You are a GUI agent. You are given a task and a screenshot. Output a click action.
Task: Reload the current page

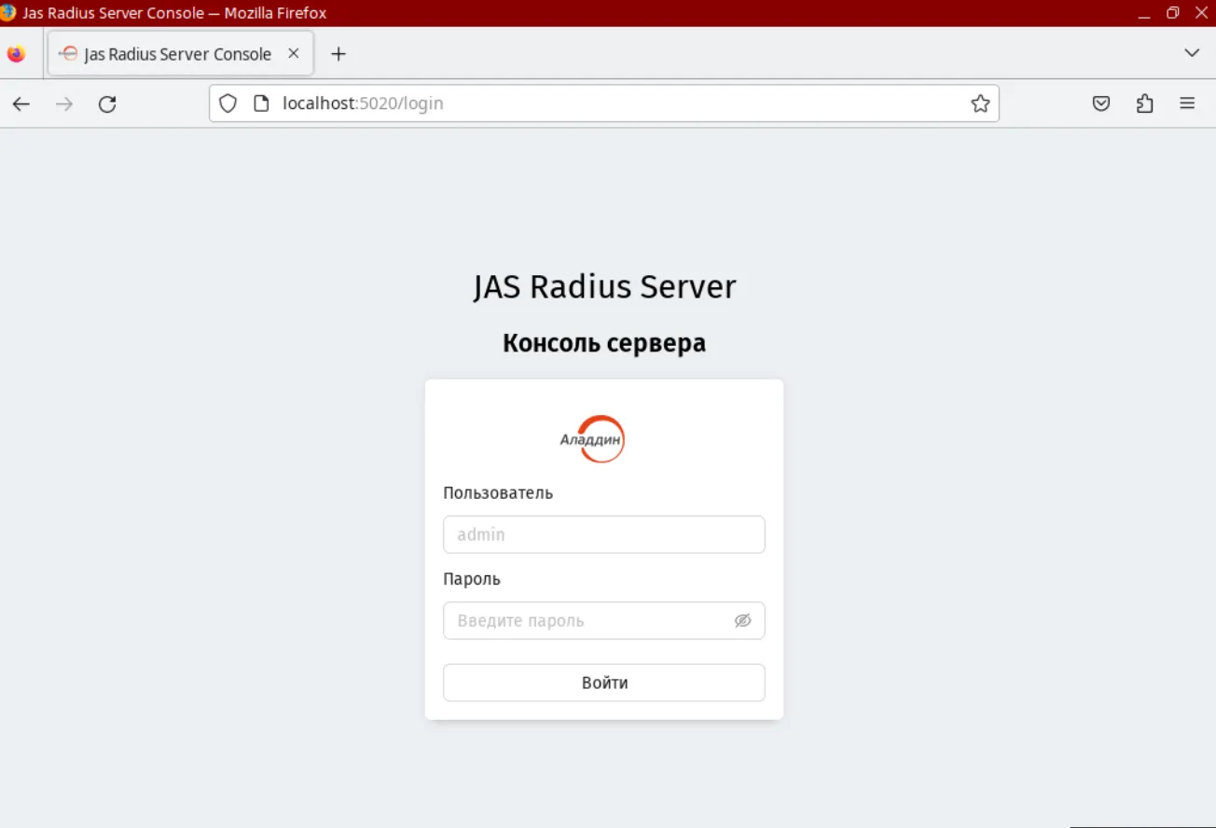[107, 103]
